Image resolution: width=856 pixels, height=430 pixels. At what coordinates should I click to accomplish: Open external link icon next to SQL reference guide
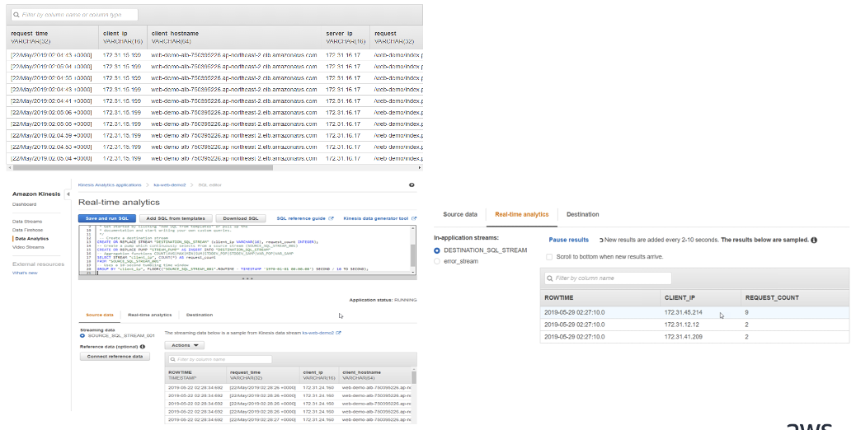332,218
